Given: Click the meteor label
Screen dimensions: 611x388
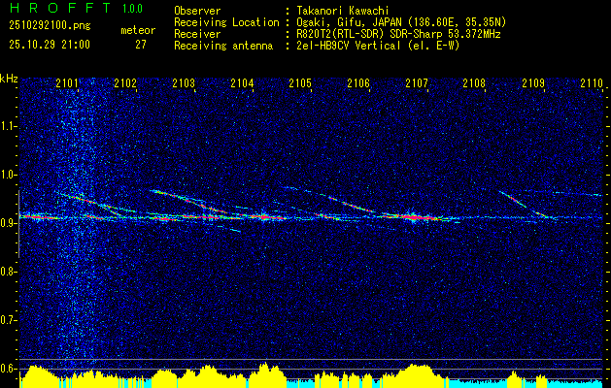Looking at the screenshot, I should (138, 30).
